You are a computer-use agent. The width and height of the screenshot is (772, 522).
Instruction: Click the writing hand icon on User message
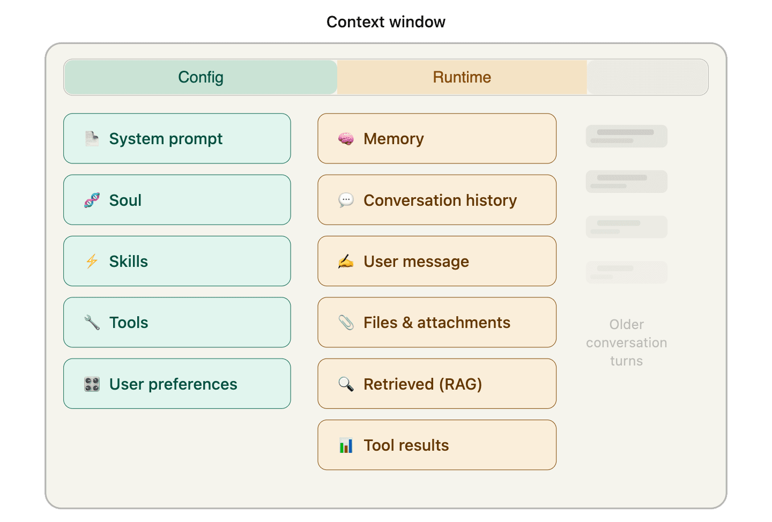[346, 261]
